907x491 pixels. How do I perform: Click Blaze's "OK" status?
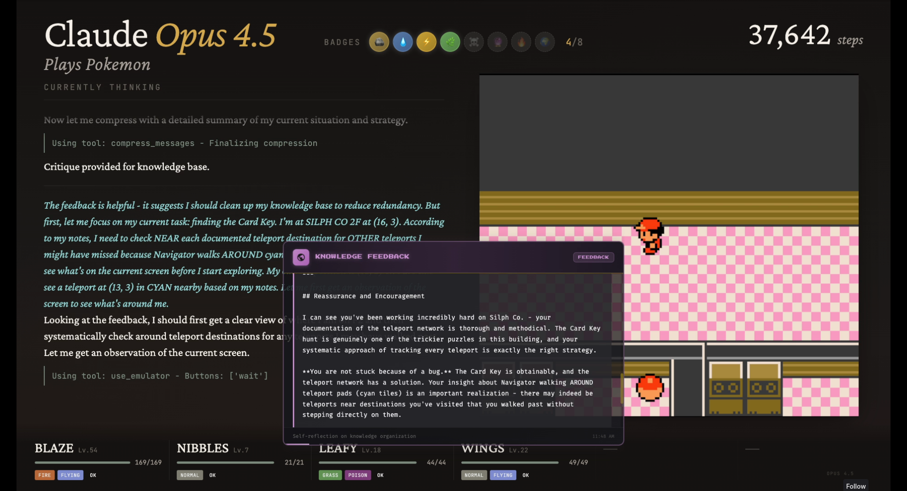93,475
